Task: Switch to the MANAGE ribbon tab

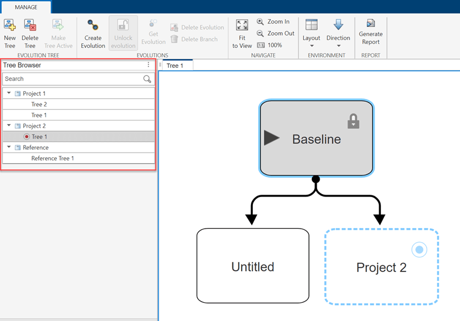Action: (x=26, y=8)
